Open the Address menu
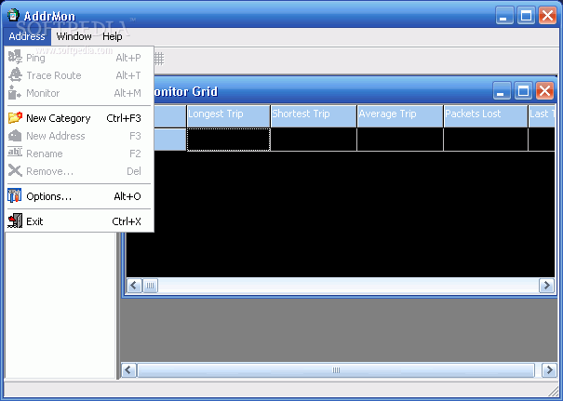The height and width of the screenshot is (401, 563). tap(27, 36)
